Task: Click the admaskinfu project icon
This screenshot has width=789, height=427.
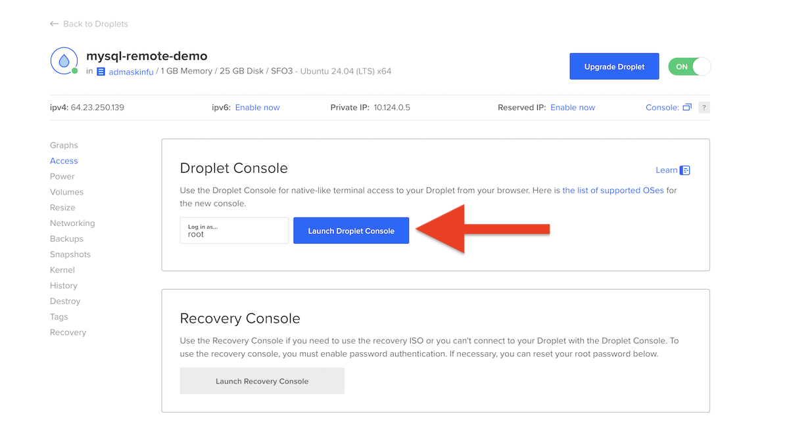Action: [x=101, y=72]
